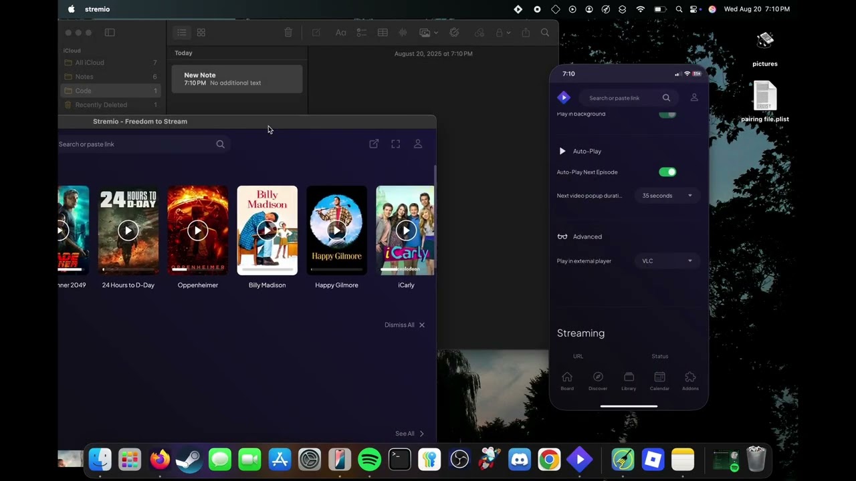856x481 pixels.
Task: Play the Billy Madison poster
Action: (x=267, y=230)
